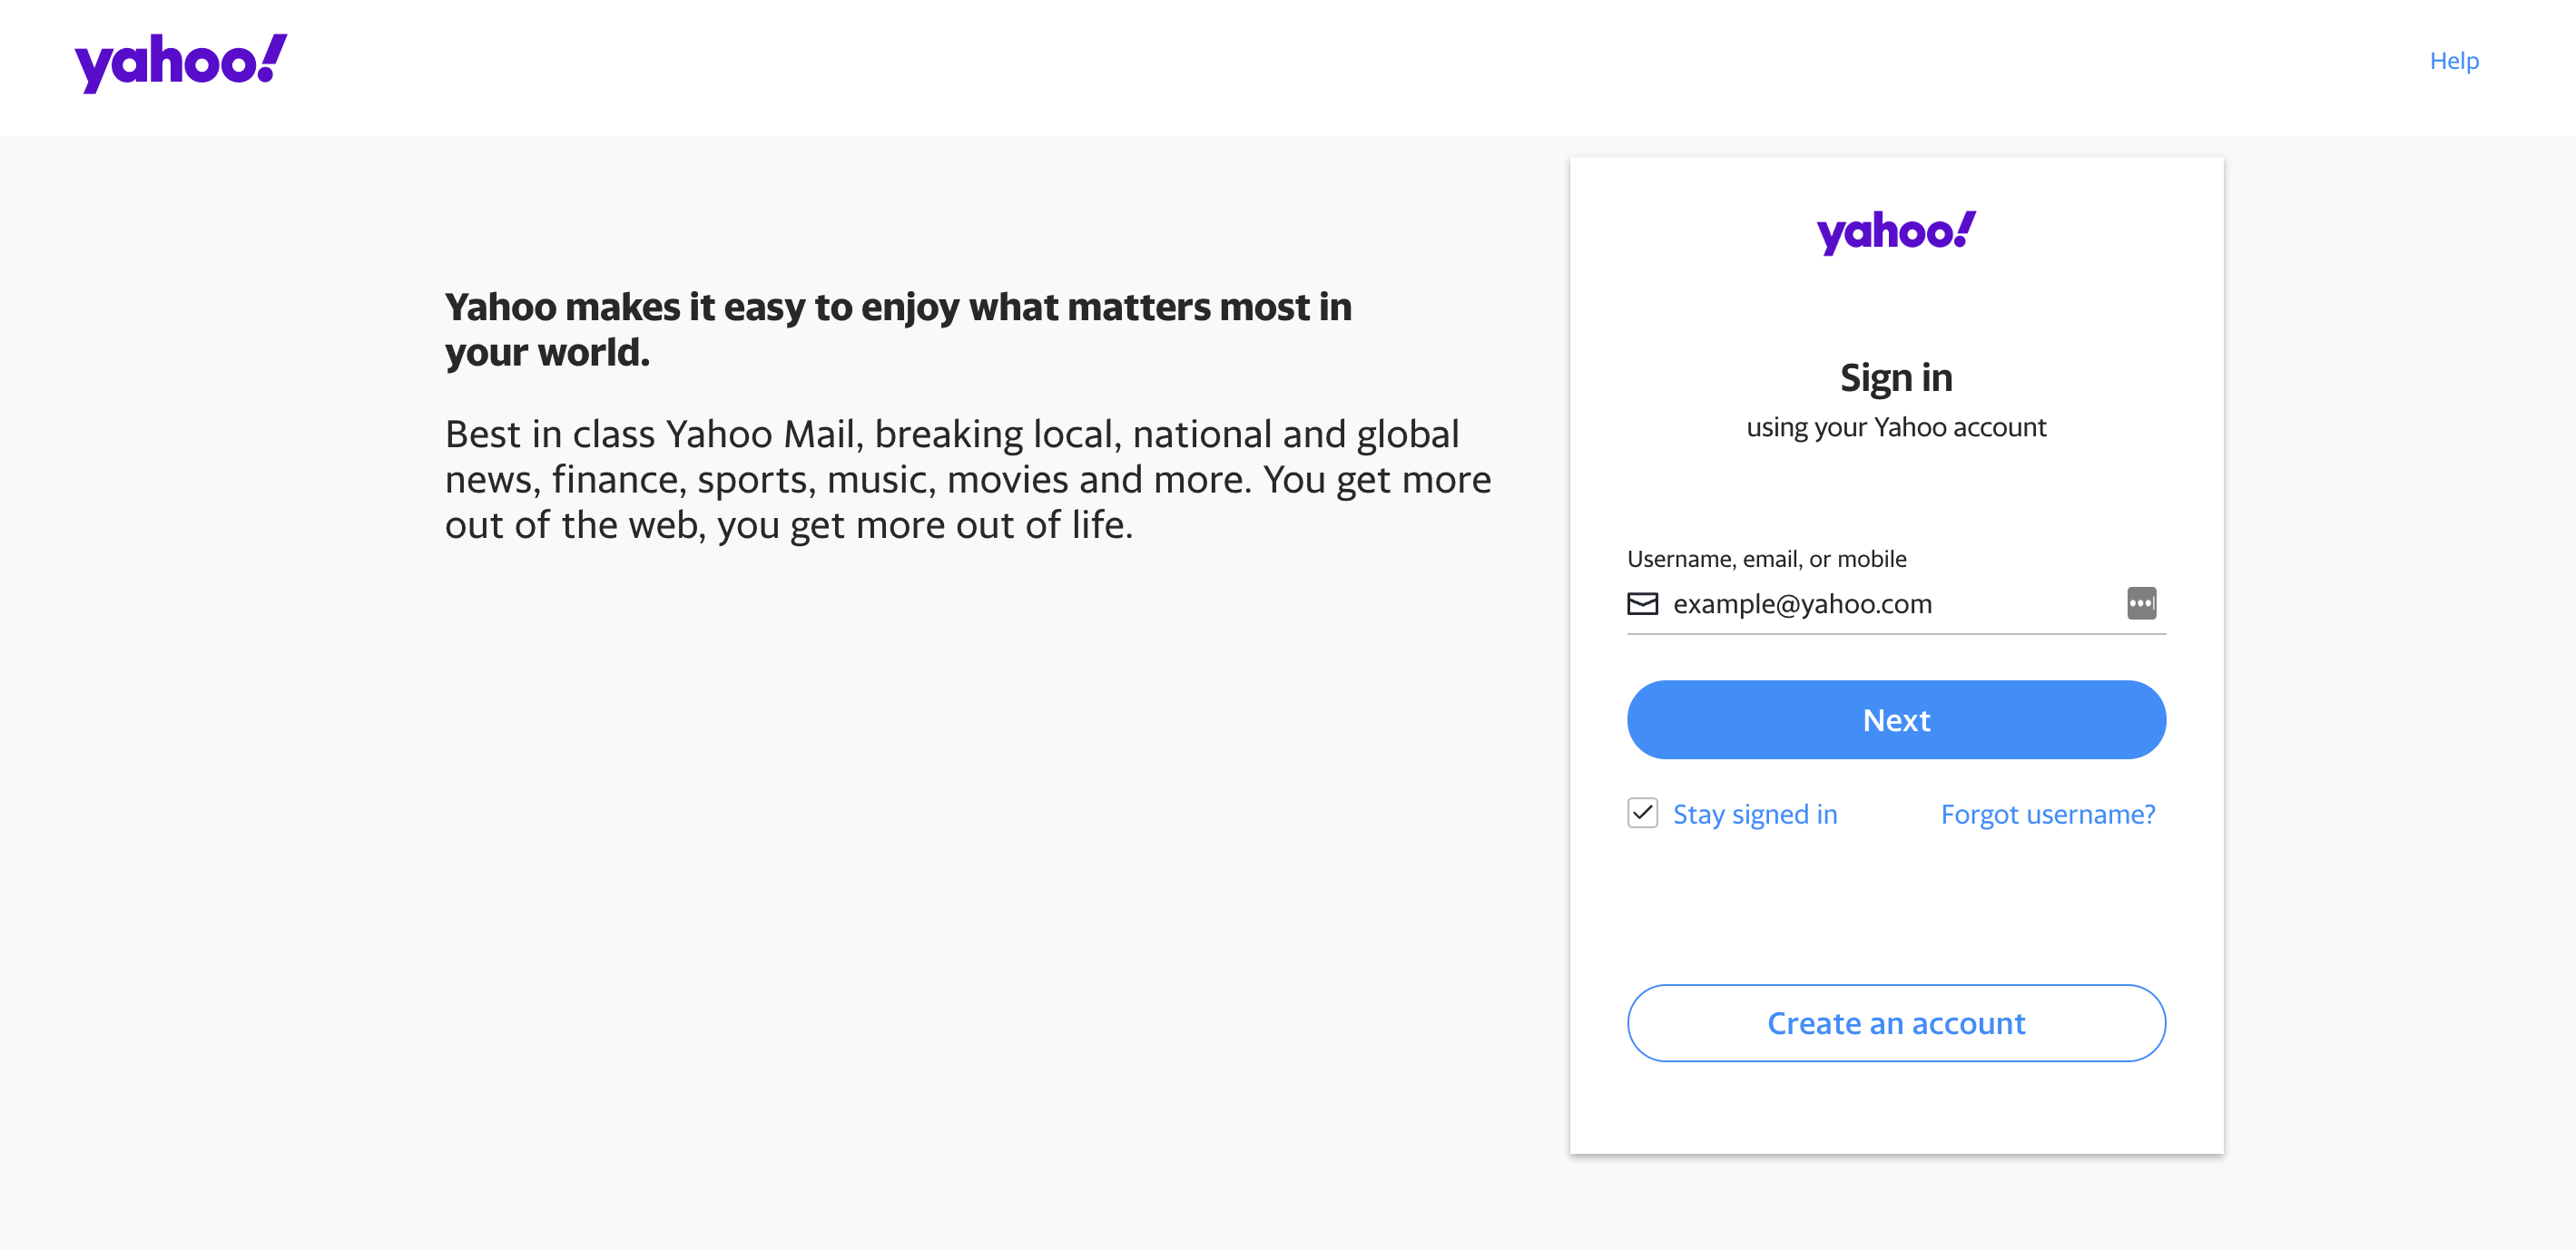Click the envelope icon beside the email field
This screenshot has width=2576, height=1250.
pos(1642,603)
